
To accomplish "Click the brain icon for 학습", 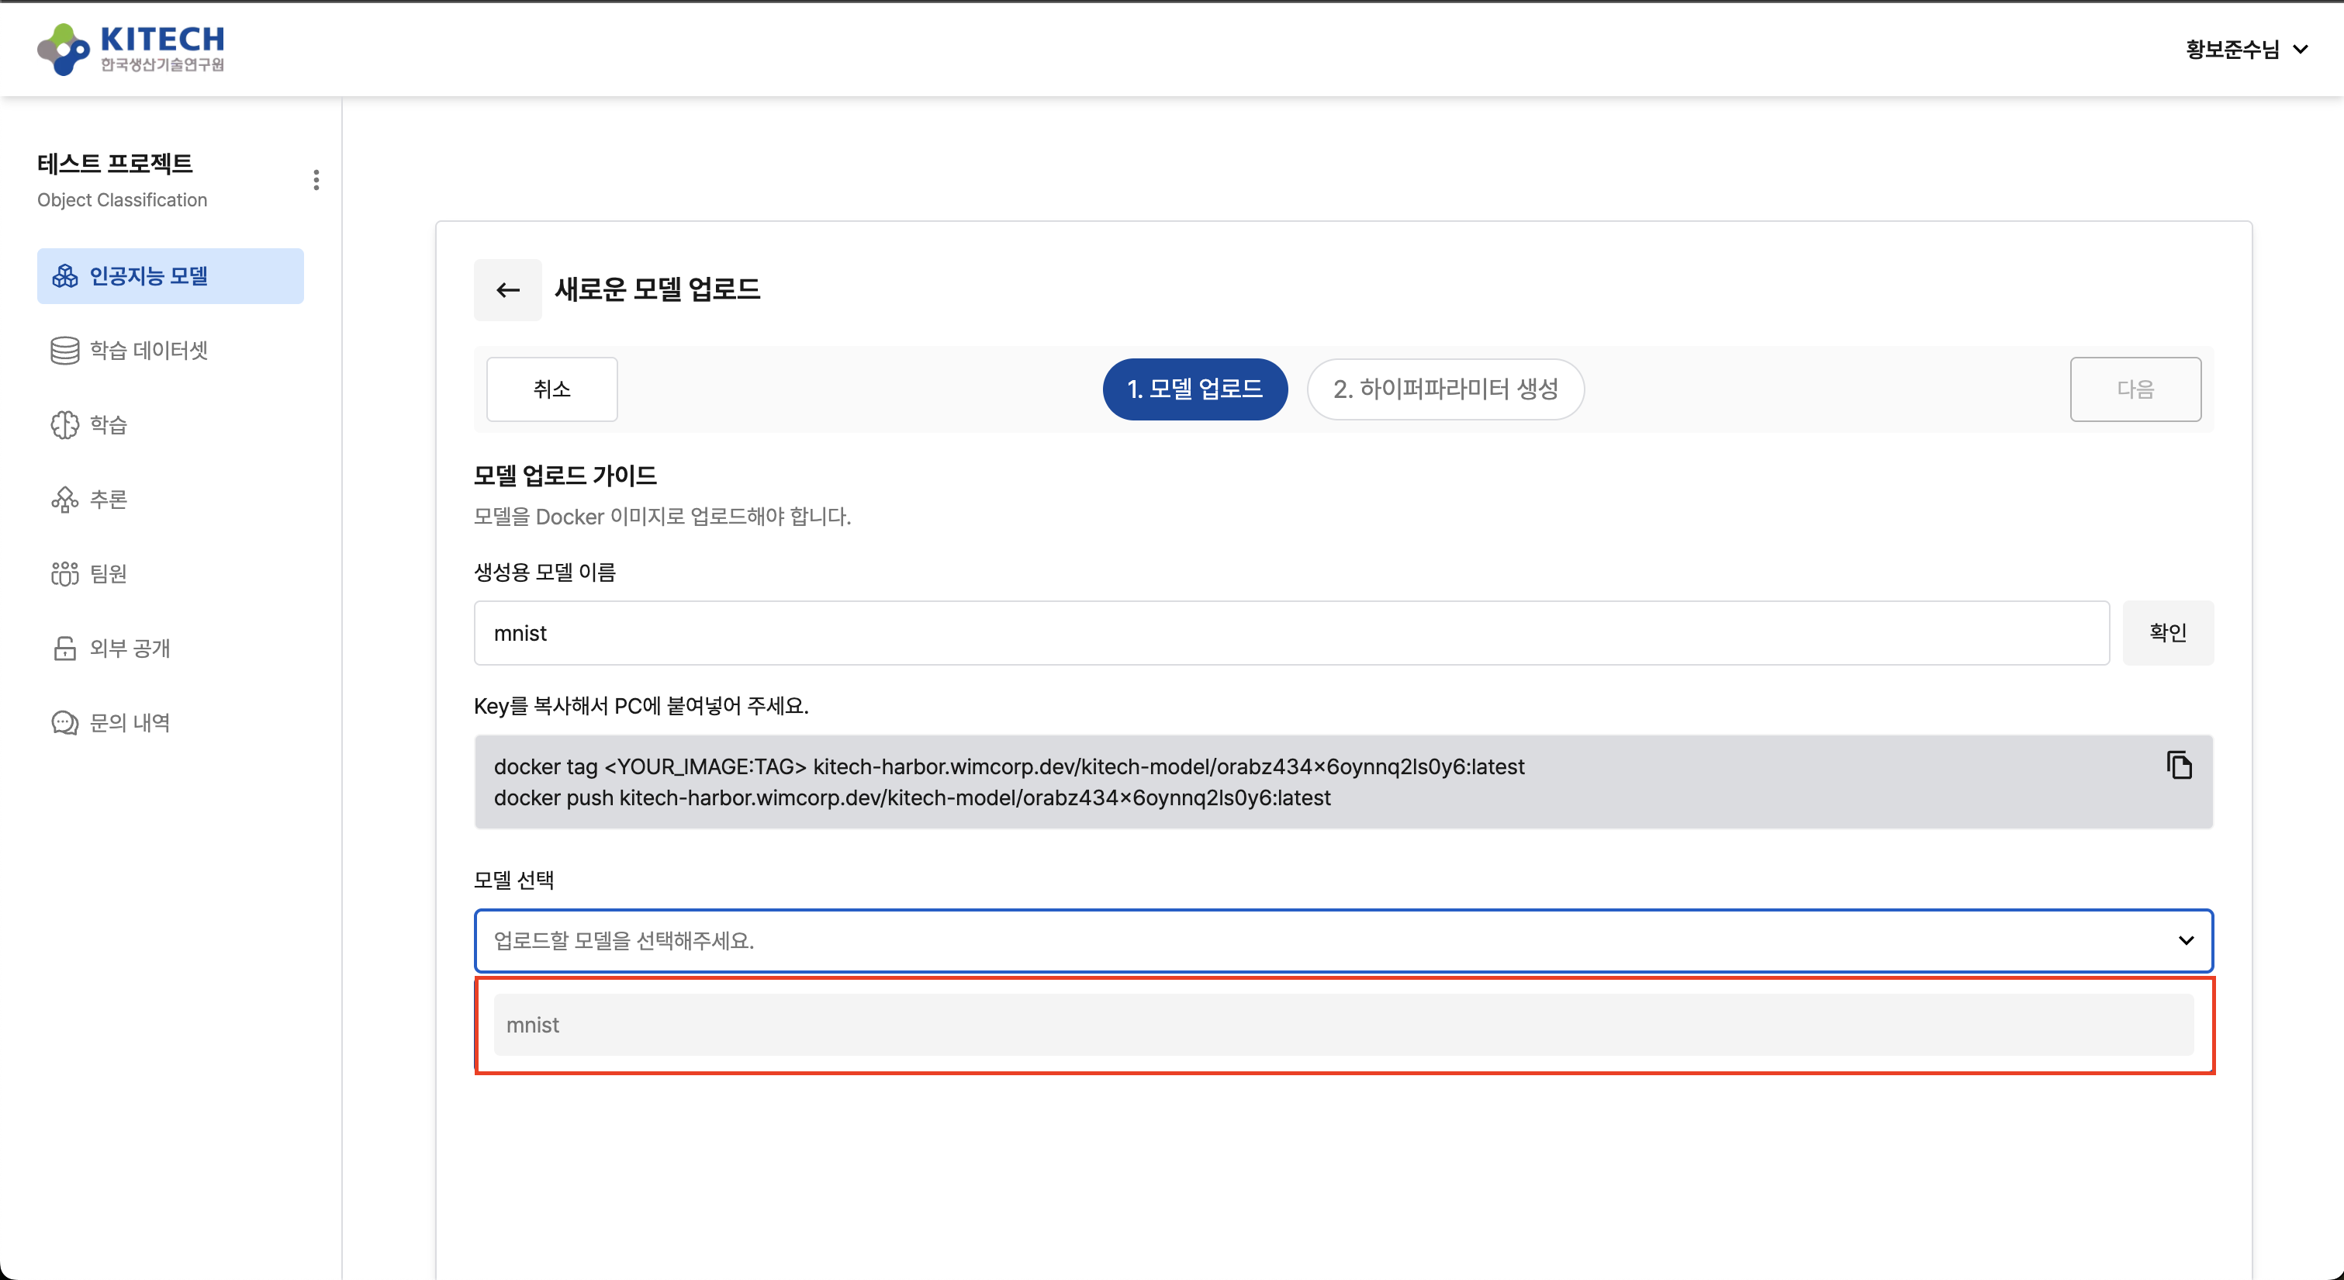I will point(64,424).
